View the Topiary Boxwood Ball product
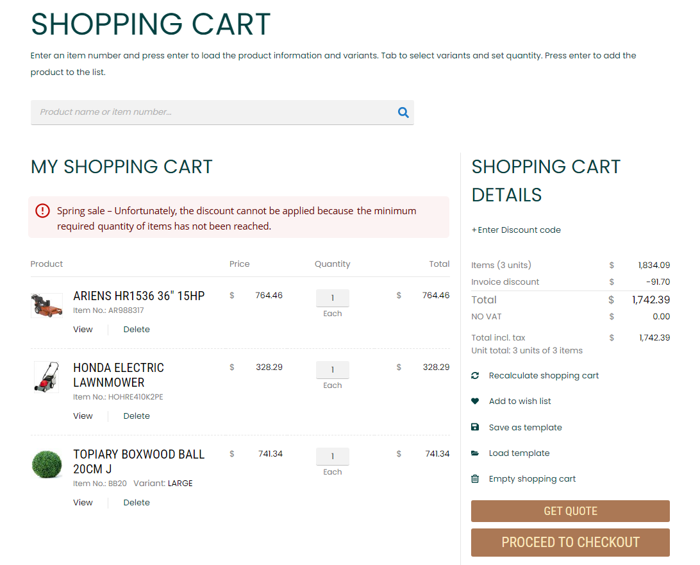Screen dimensions: 700x565 point(83,502)
